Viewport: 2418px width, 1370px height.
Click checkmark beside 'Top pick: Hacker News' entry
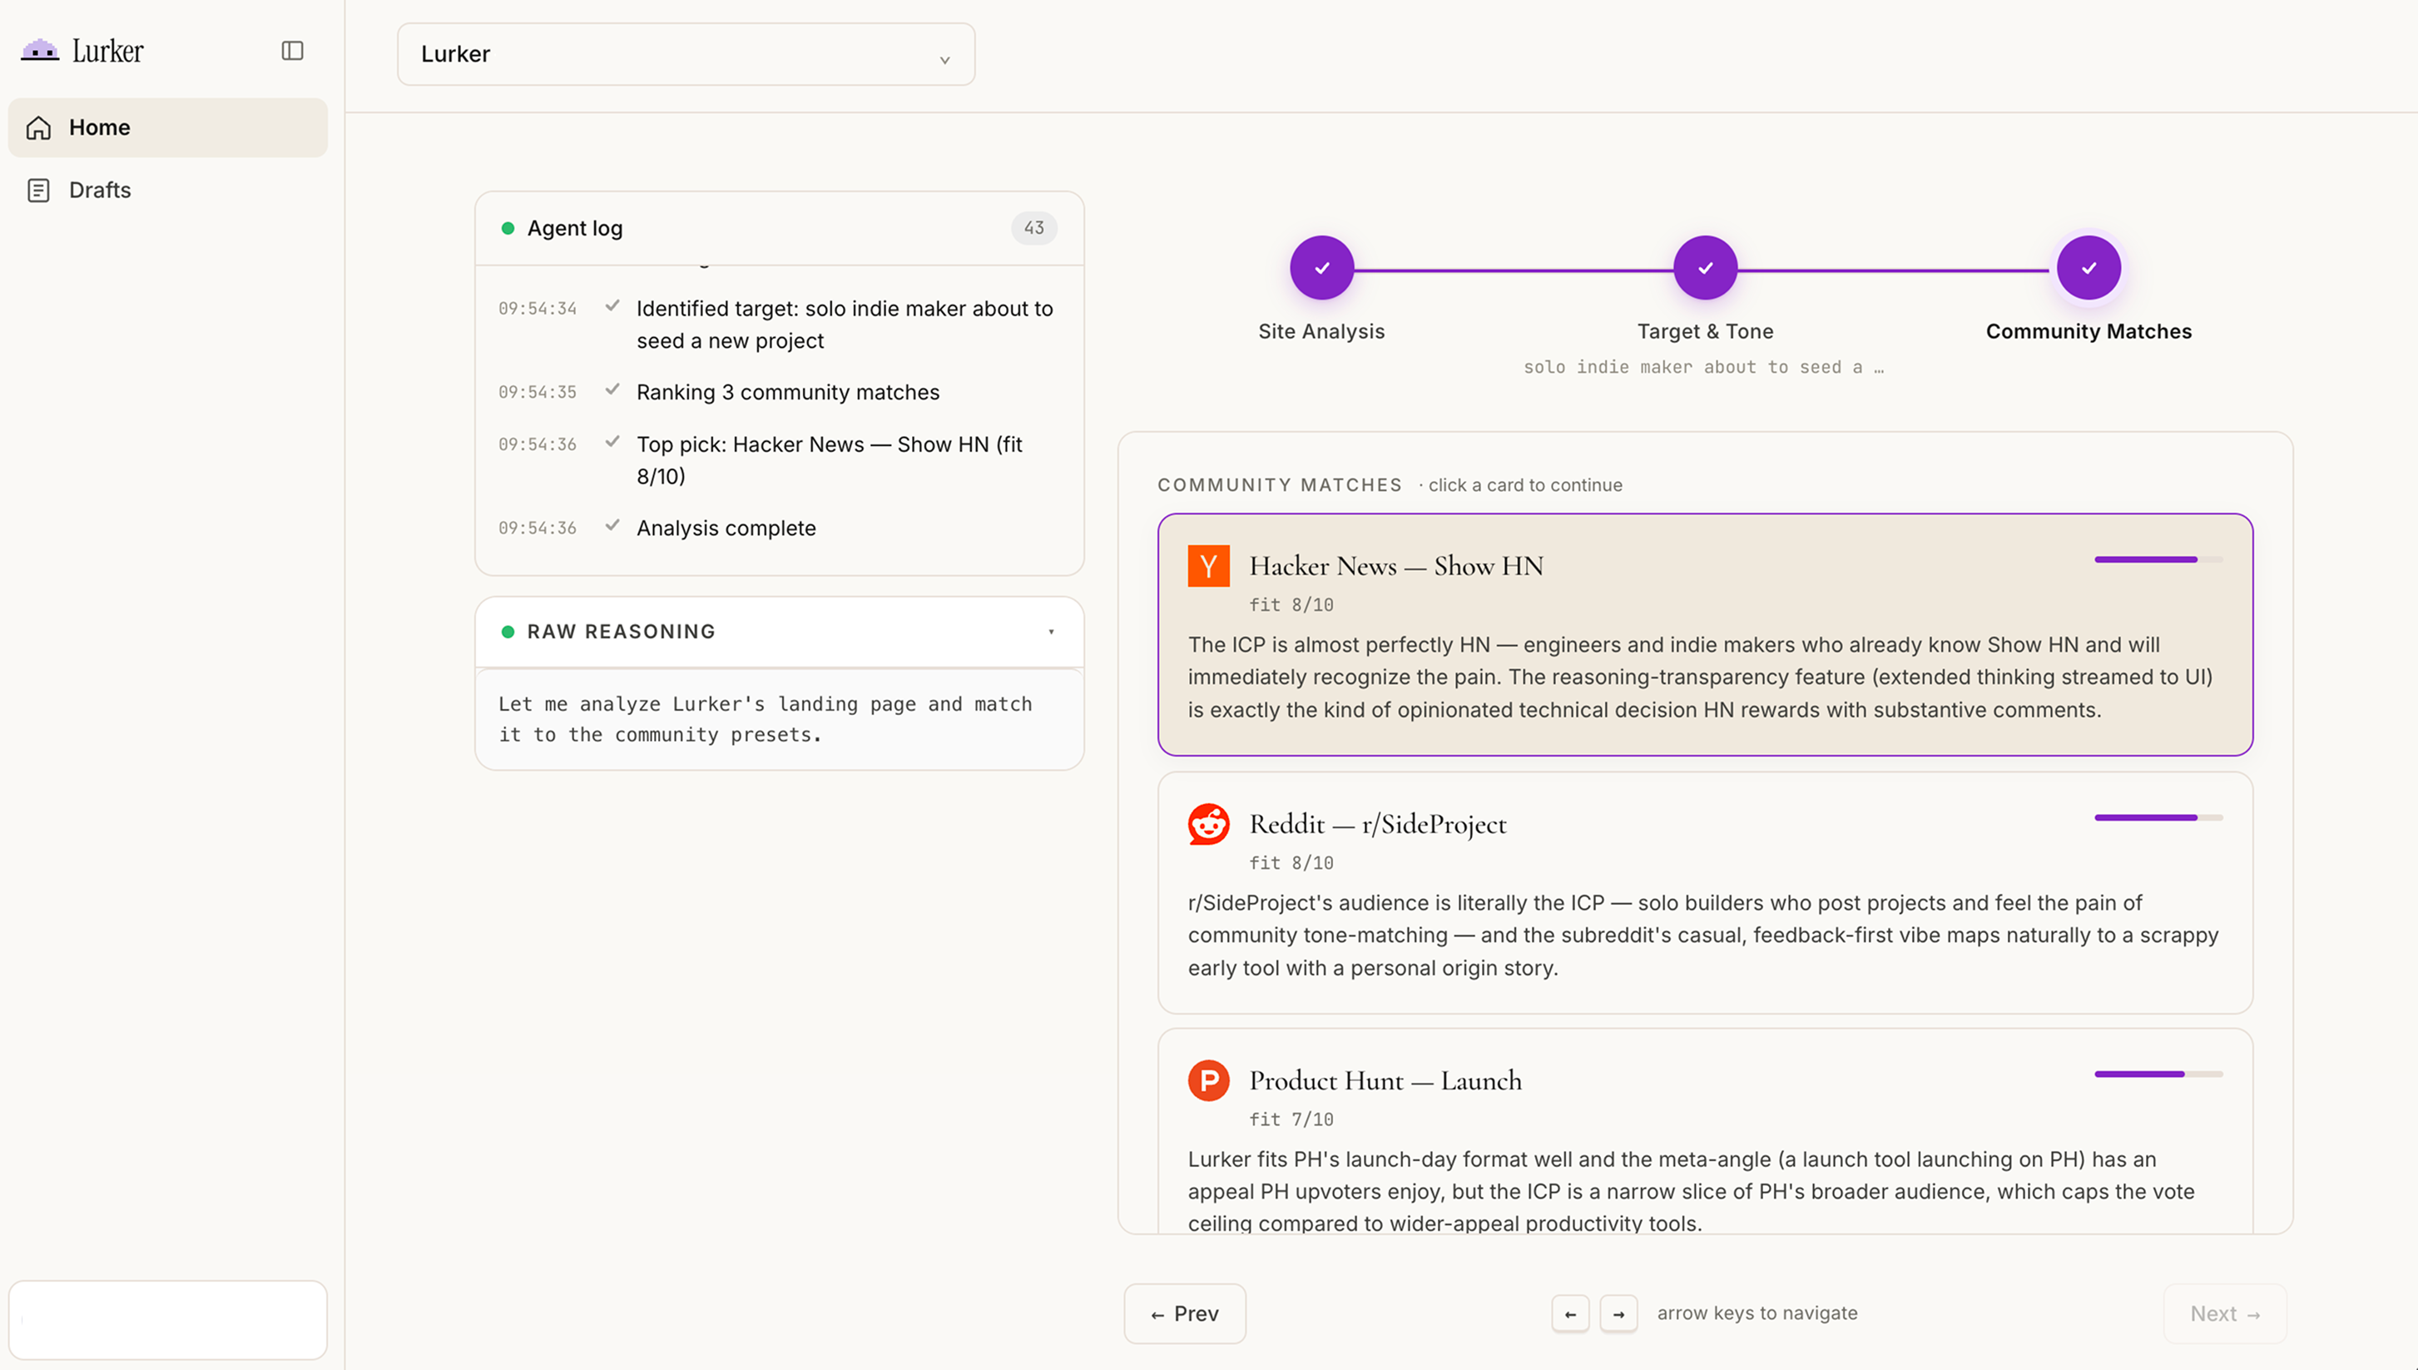pos(612,441)
